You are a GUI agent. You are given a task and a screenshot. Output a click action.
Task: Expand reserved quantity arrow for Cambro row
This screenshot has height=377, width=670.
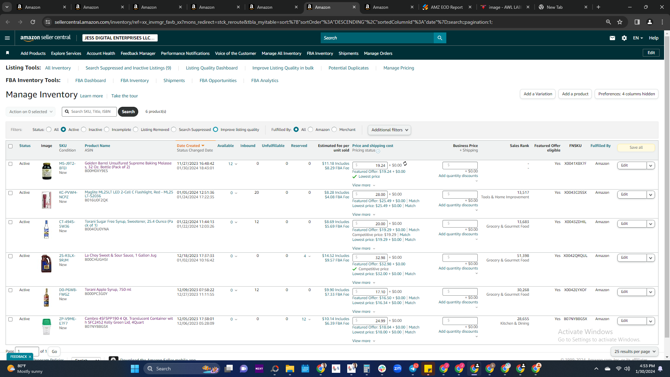coord(310,319)
